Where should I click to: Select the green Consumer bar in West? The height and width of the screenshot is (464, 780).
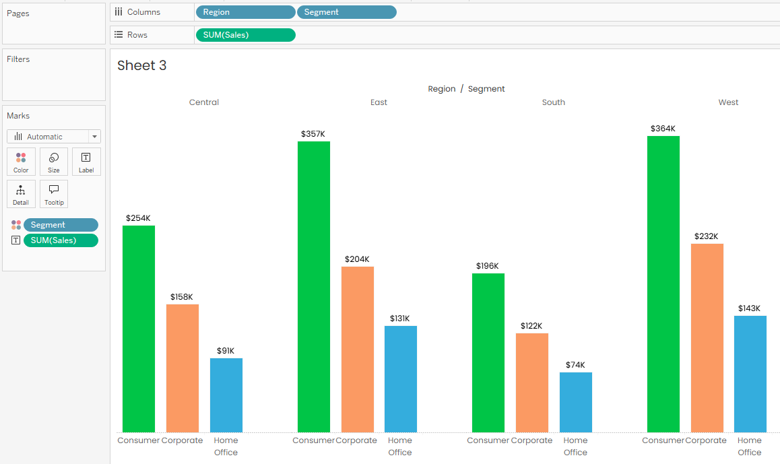click(663, 283)
